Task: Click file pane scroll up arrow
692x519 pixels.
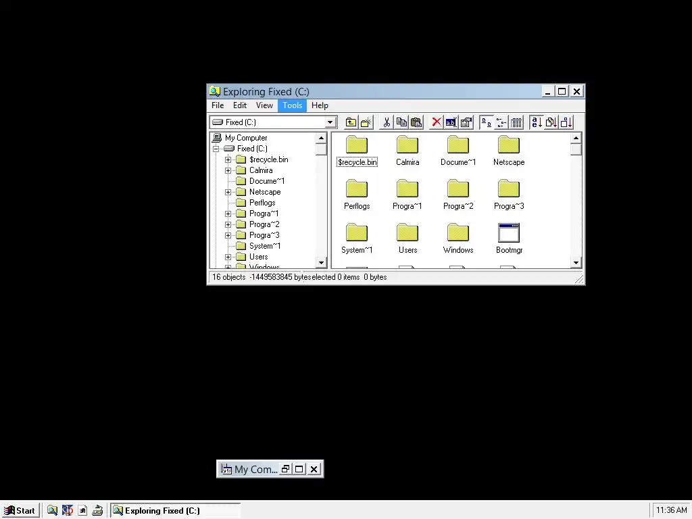Action: (576, 138)
